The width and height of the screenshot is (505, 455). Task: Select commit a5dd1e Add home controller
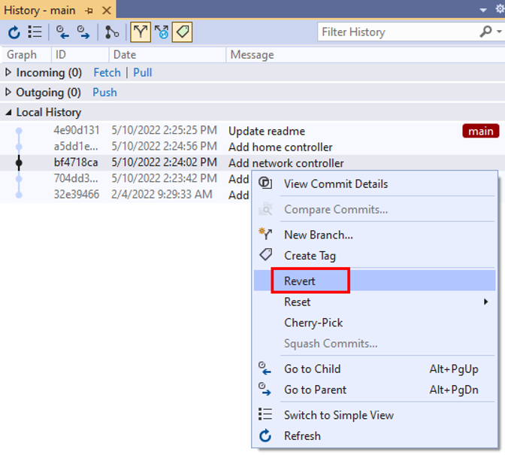252,147
